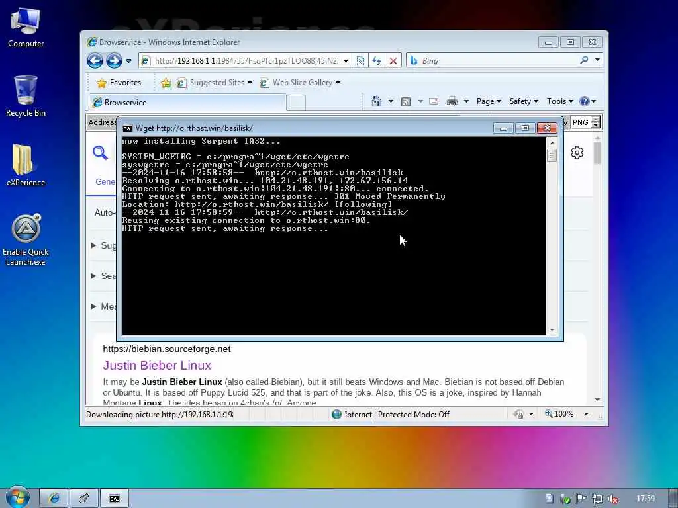Viewport: 678px width, 508px height.
Task: Open the Computer desktop icon
Action: point(26,28)
